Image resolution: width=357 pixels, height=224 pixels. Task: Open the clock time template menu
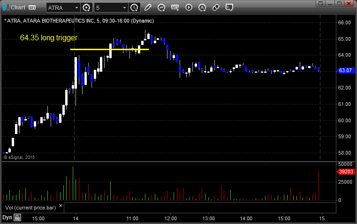click(134, 7)
